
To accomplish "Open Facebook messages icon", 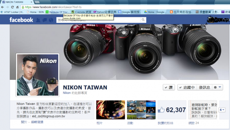I will (x=45, y=20).
